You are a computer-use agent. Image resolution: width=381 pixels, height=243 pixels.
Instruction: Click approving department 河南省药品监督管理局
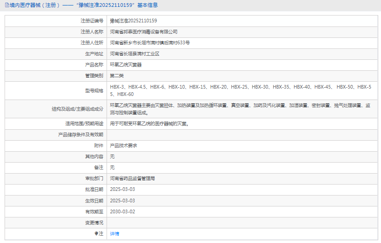(132, 179)
